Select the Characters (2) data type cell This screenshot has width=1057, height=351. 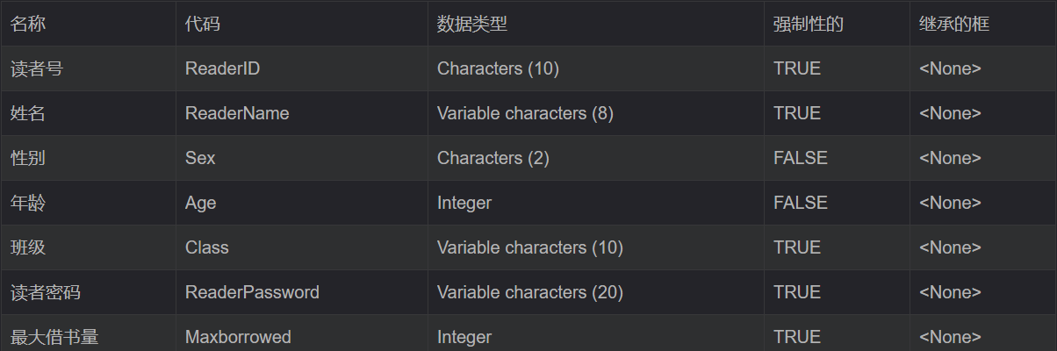[x=493, y=158]
